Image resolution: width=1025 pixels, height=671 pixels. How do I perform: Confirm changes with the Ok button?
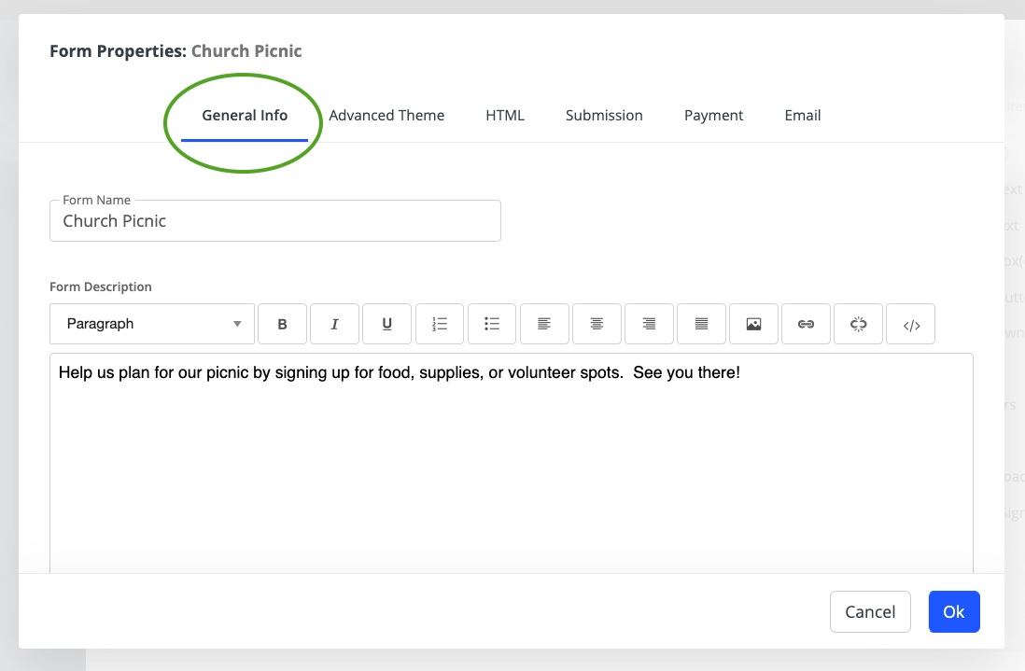point(953,612)
